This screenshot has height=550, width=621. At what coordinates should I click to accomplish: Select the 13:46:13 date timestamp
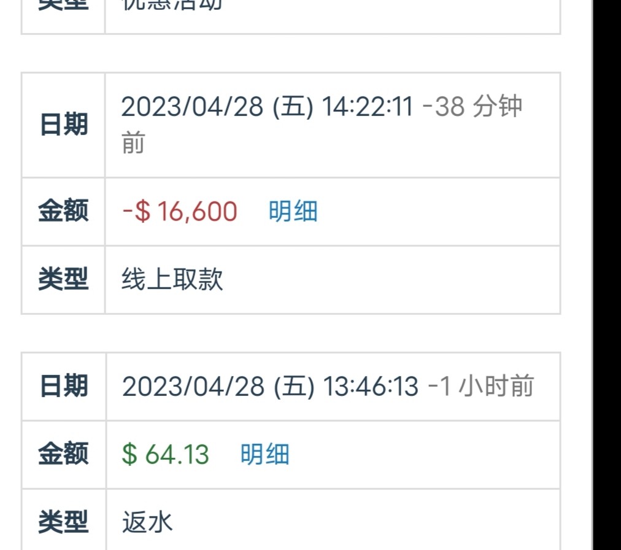[270, 387]
